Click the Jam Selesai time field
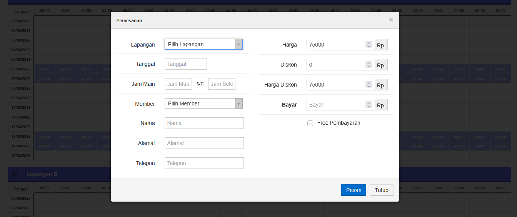517x217 pixels. [222, 84]
